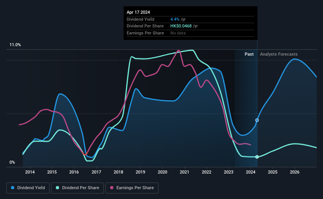Select the 2020 x-axis label

tap(162, 172)
